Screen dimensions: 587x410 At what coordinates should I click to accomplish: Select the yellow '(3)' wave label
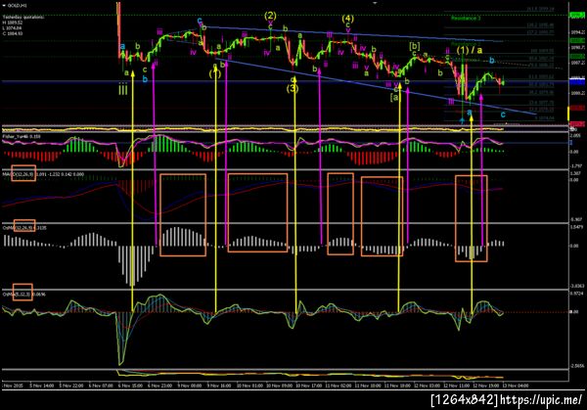coord(293,88)
